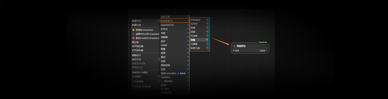Open 元数据 in the Crys submenu

[x=199, y=44]
